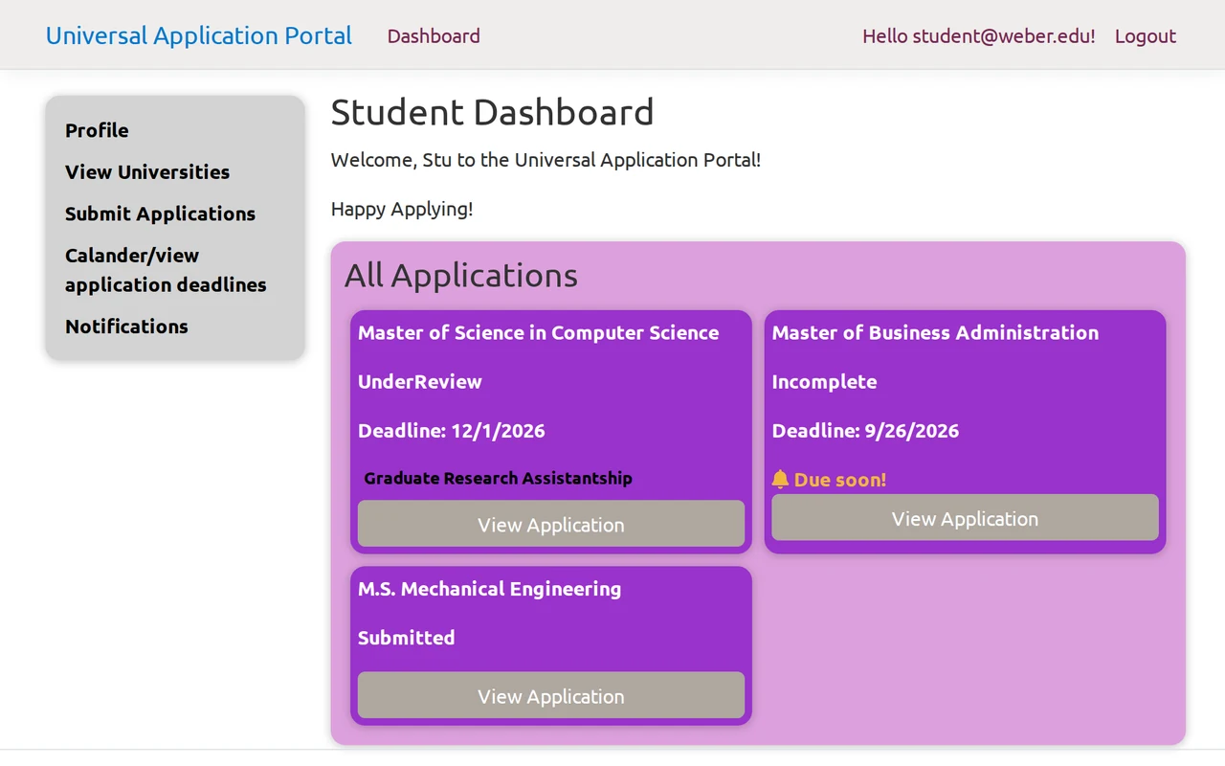1225x766 pixels.
Task: Click the Student Dashboard heading
Action: point(493,112)
